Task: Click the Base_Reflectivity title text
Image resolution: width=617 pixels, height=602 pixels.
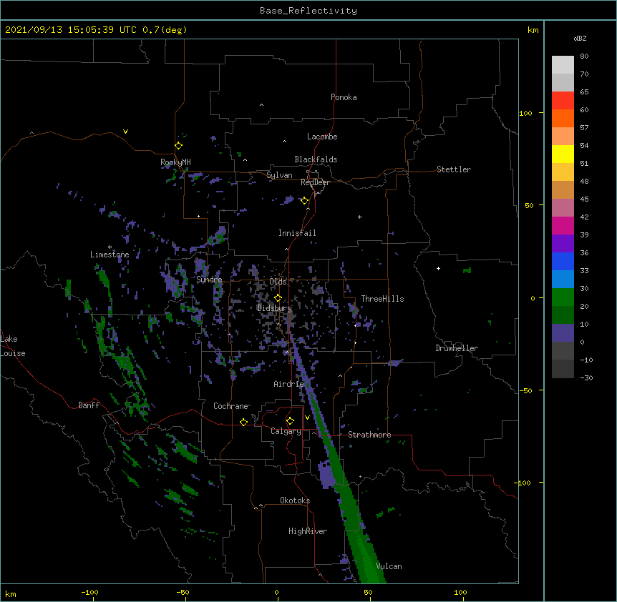Action: pos(308,11)
